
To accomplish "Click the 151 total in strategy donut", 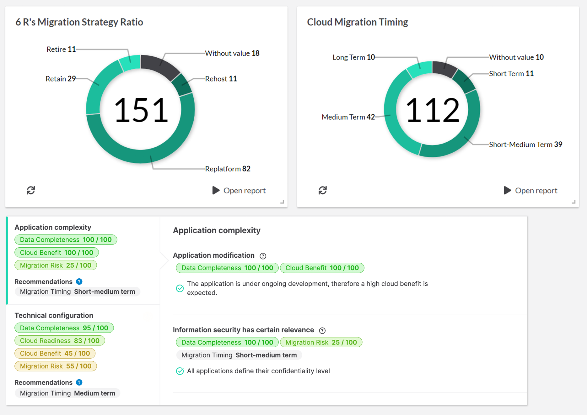I will coord(141,110).
